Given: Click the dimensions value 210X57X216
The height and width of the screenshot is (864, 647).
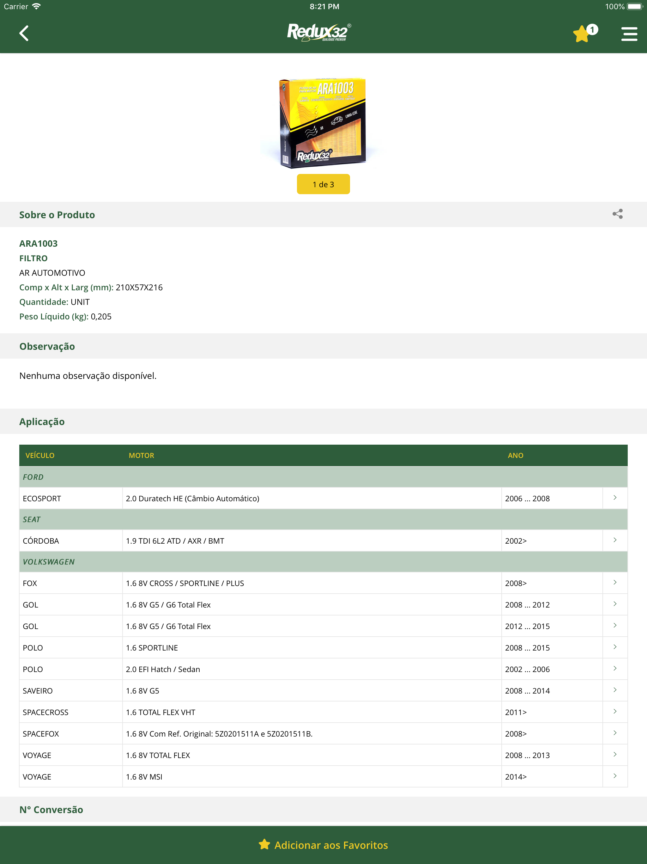Looking at the screenshot, I should point(139,287).
